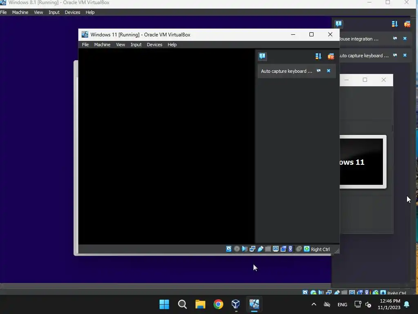Click keyboard capture icon in Windows 8.1 VM status bar

point(383,293)
